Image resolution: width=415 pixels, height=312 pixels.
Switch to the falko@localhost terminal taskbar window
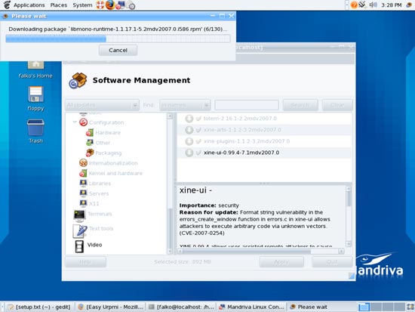pos(181,307)
